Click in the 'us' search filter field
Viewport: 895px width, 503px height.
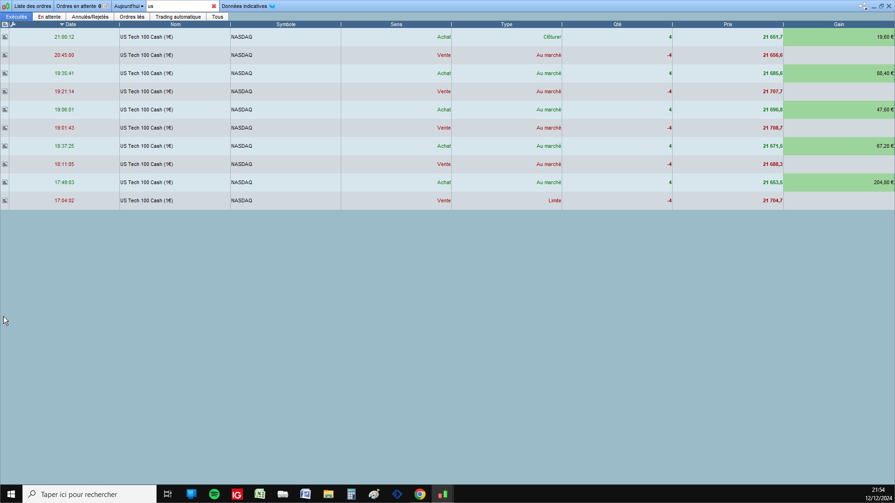(x=179, y=6)
